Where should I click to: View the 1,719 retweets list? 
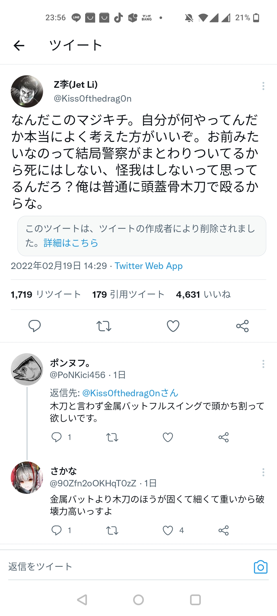coord(46,294)
